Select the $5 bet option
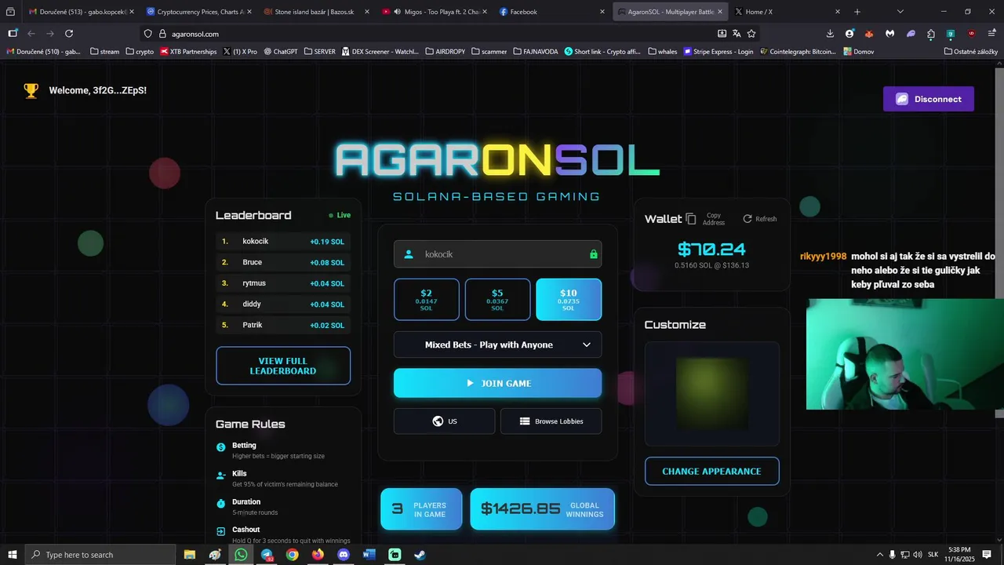The height and width of the screenshot is (565, 1004). pyautogui.click(x=498, y=300)
